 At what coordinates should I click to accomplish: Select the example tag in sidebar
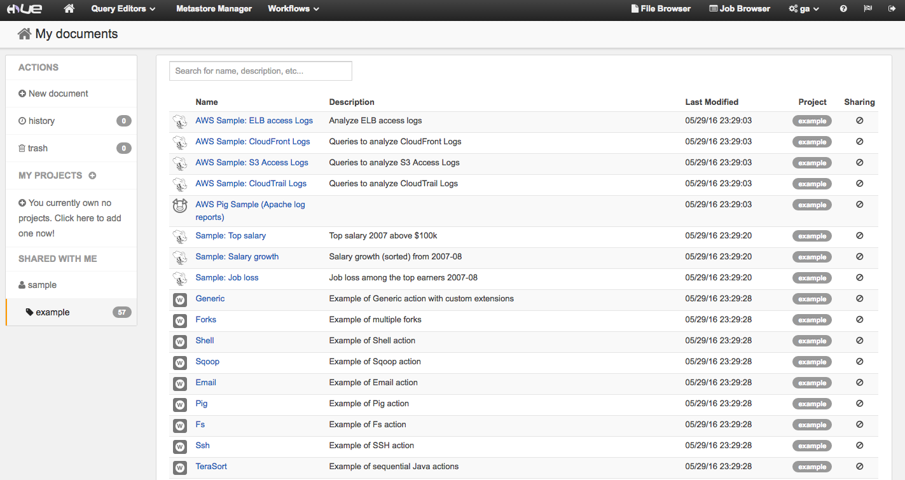pyautogui.click(x=52, y=313)
